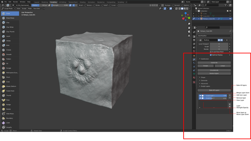Select the Grab brush
Screen dimensions: 251x141
[10, 82]
